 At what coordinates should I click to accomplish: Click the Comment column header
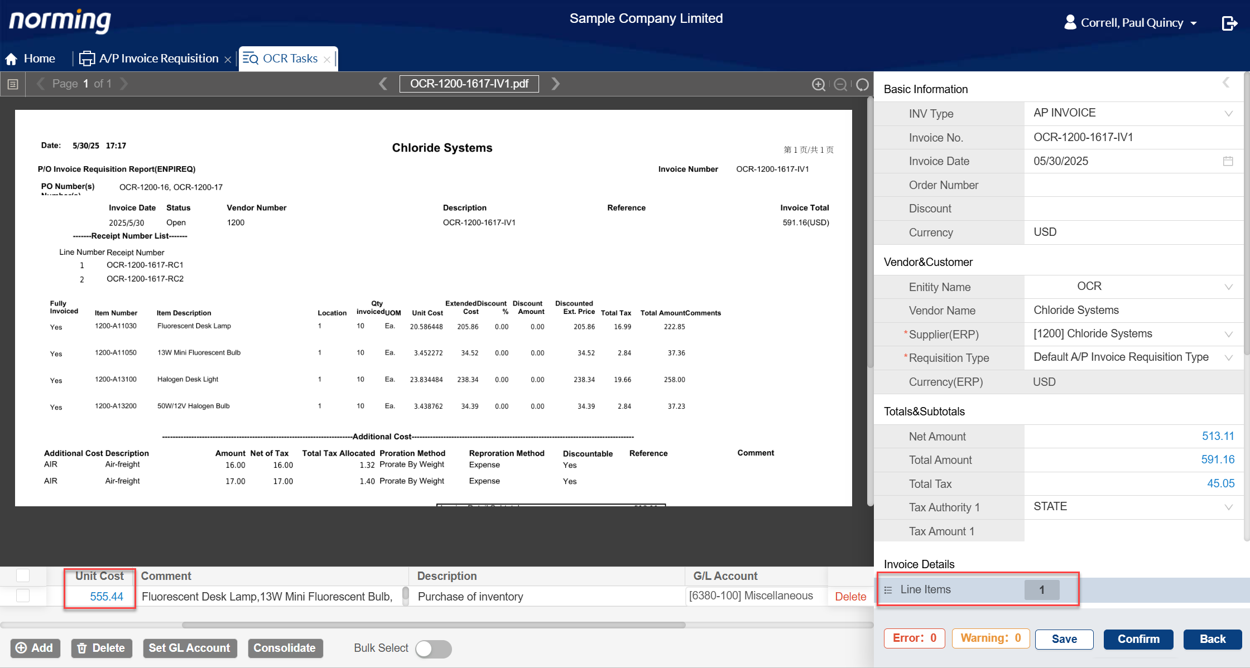point(166,576)
